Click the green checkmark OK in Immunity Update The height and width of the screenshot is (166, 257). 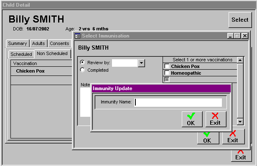tap(192, 119)
